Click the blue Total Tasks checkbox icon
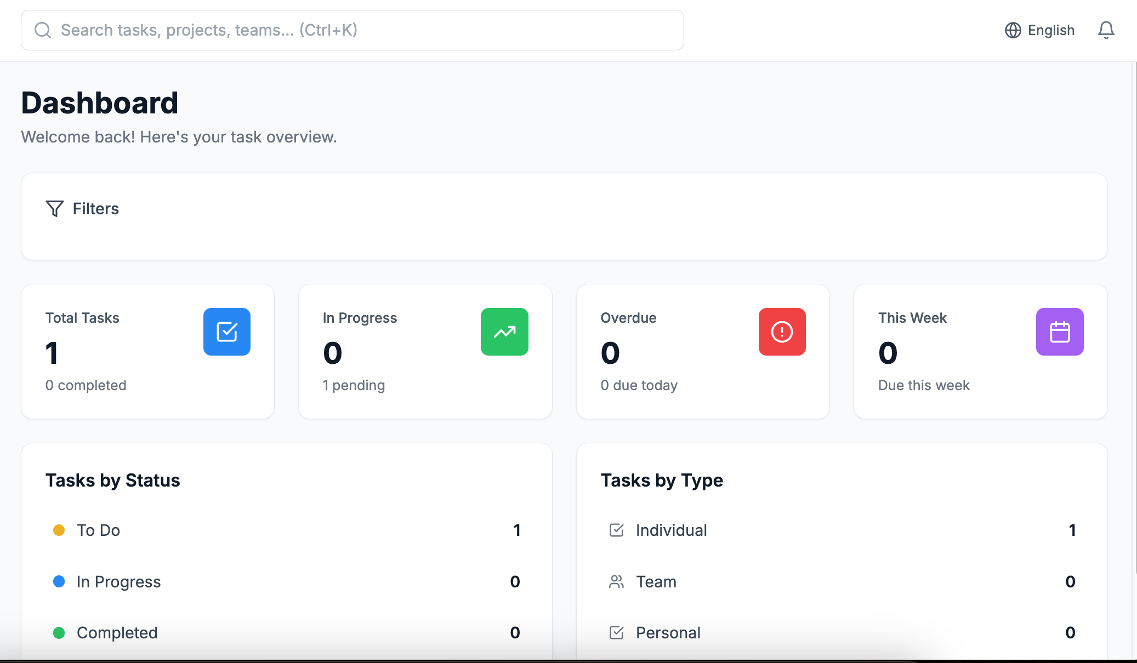This screenshot has height=663, width=1137. click(227, 331)
